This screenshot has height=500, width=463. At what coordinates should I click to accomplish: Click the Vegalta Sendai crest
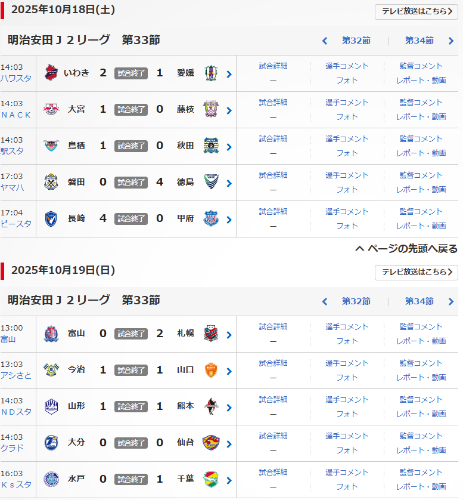click(x=211, y=443)
